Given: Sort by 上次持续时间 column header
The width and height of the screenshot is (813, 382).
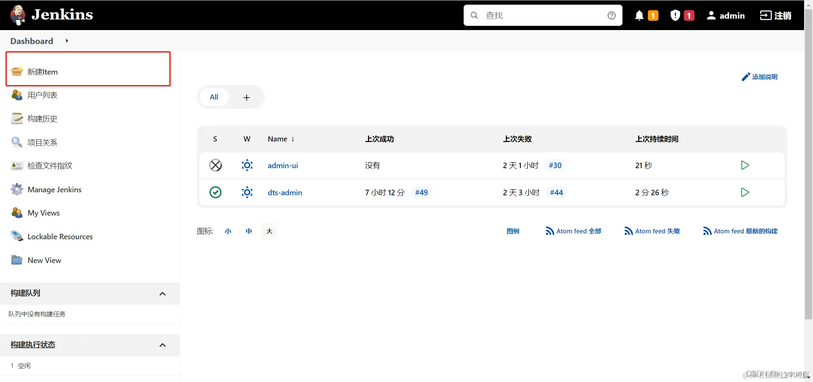Looking at the screenshot, I should (x=657, y=139).
